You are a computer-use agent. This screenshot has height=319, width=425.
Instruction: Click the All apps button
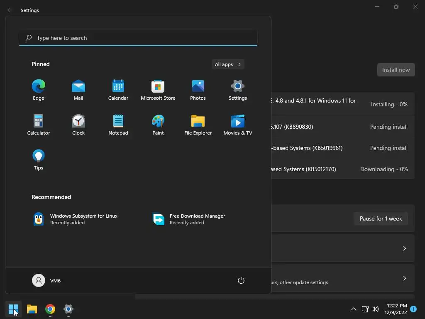click(x=228, y=64)
